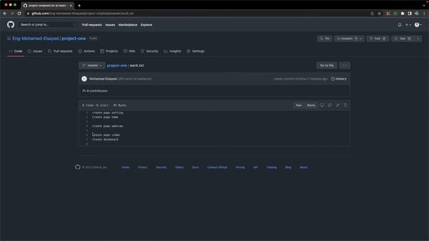This screenshot has height=241, width=429.
Task: View Raw file contents
Action: click(x=299, y=105)
